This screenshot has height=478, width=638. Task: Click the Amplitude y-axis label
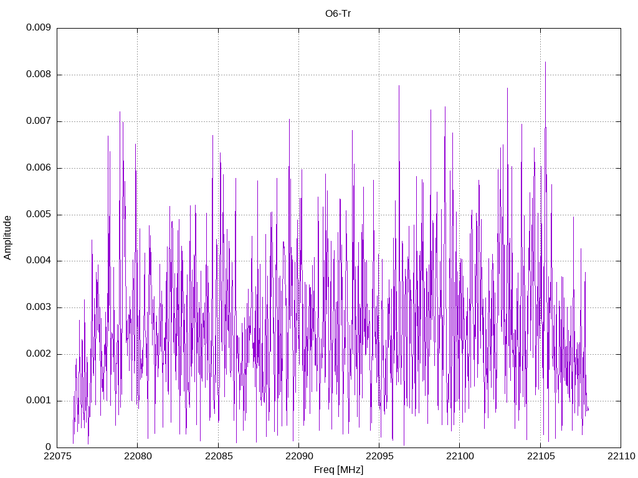(x=7, y=238)
